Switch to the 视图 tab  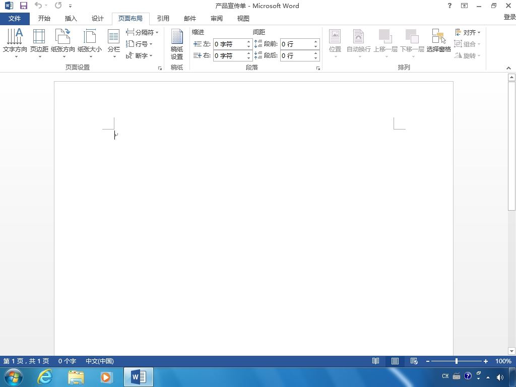243,19
